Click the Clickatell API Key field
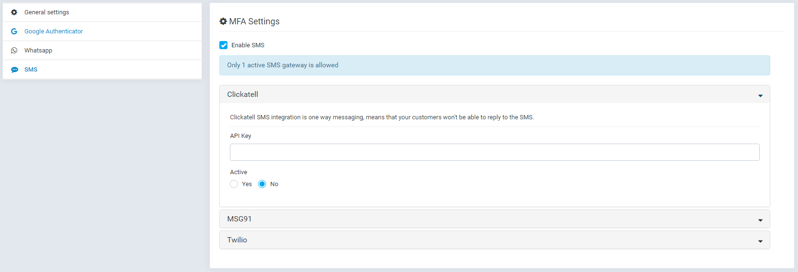This screenshot has height=272, width=798. pos(495,152)
